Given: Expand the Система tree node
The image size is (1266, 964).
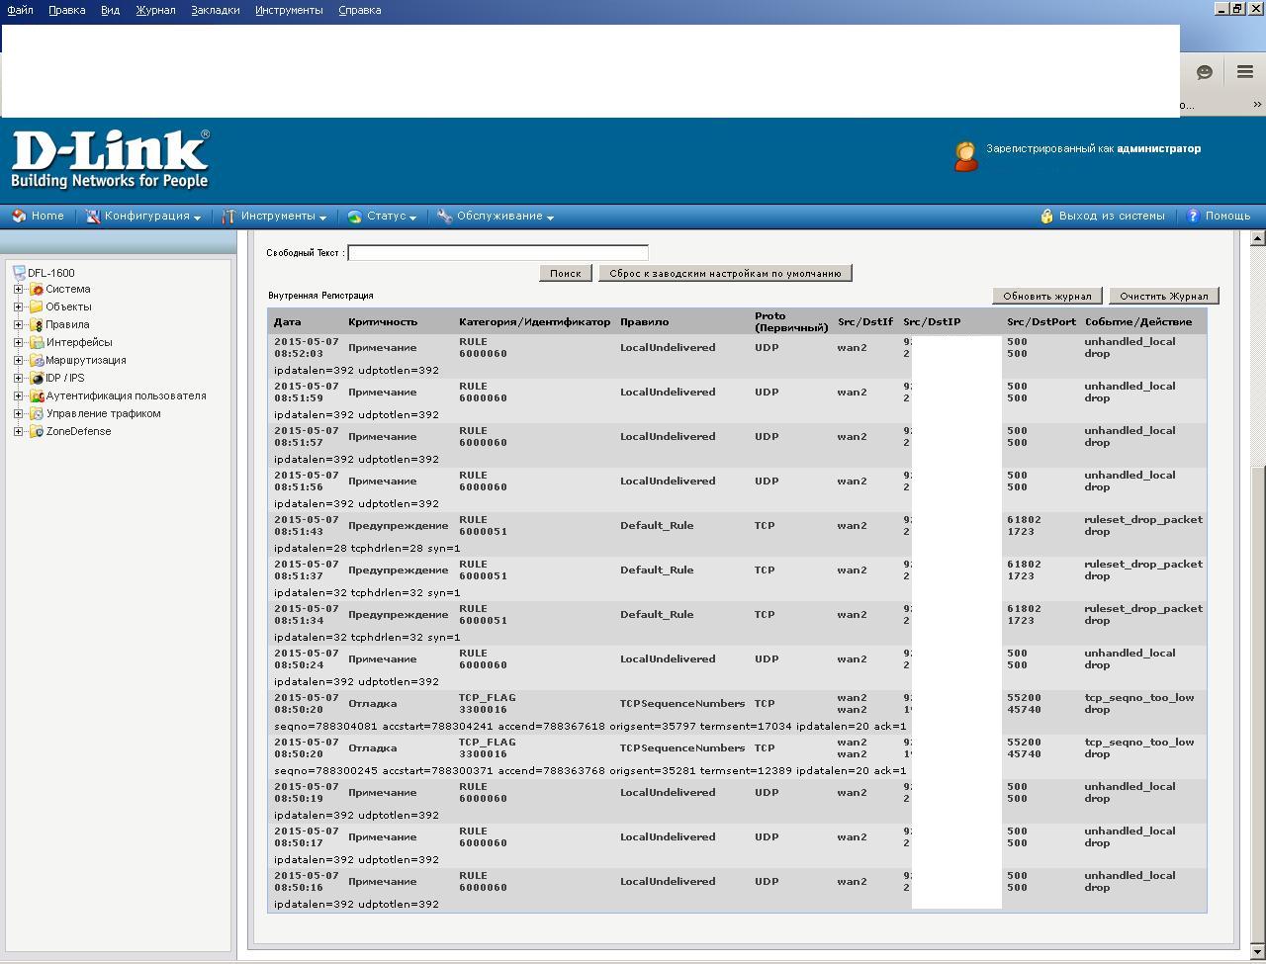Looking at the screenshot, I should [x=18, y=290].
